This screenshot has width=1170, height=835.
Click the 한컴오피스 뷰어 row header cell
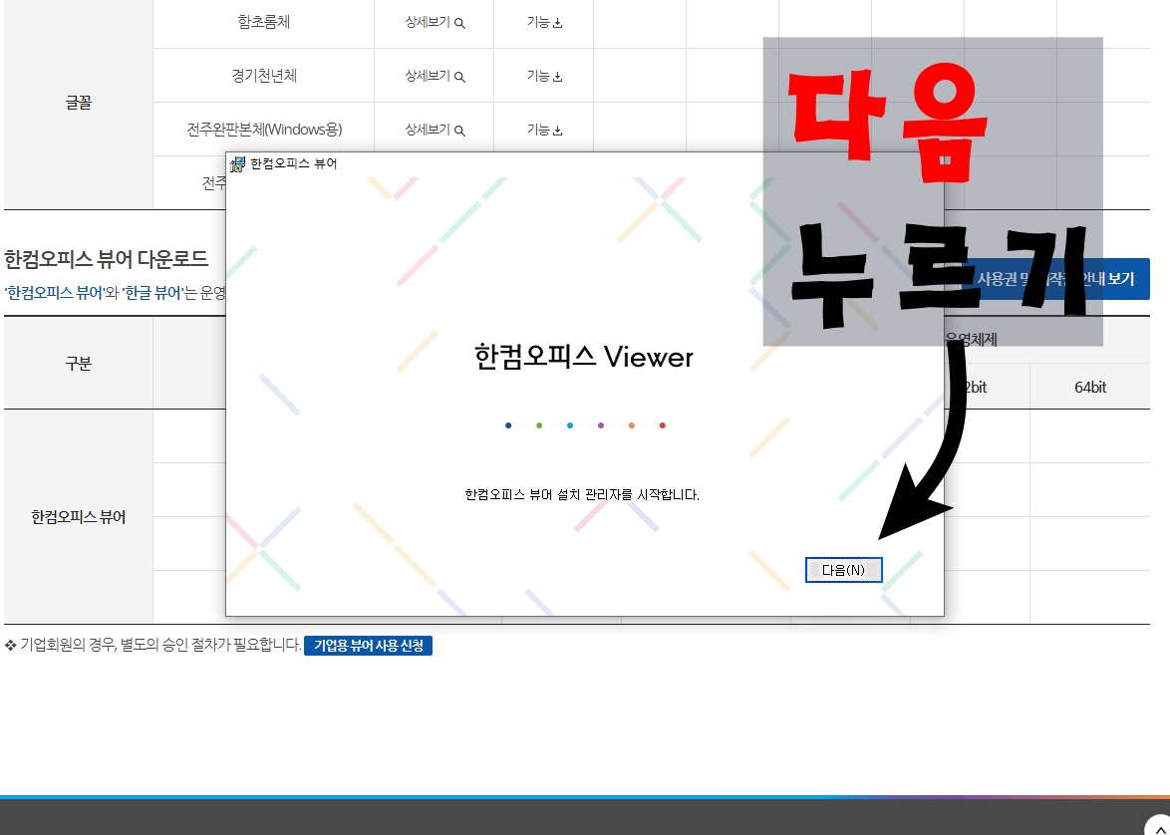[x=79, y=516]
